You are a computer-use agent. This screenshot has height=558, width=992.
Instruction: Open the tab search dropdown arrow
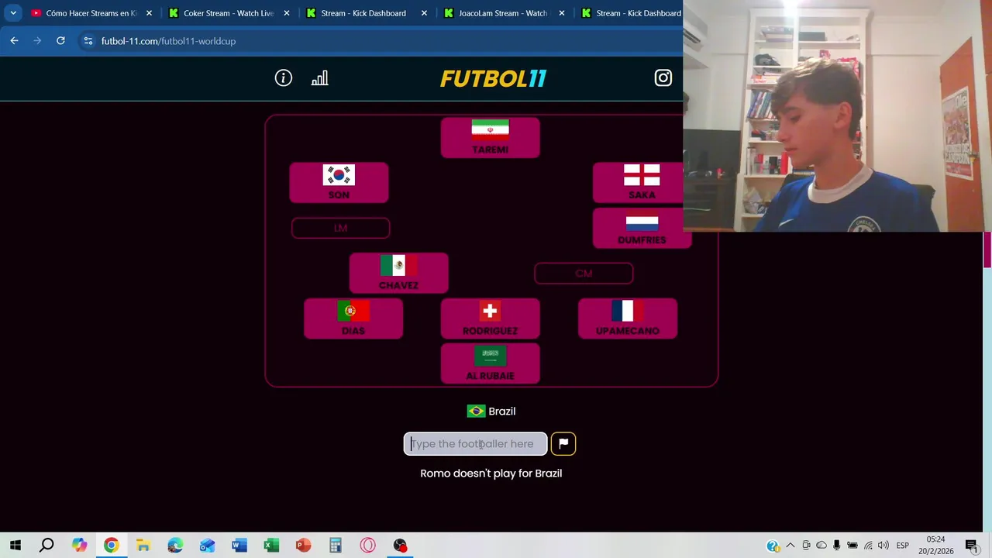13,13
